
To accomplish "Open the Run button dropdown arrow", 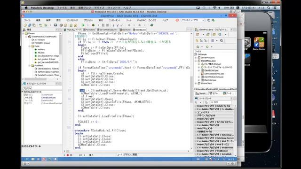I will 88,25.
